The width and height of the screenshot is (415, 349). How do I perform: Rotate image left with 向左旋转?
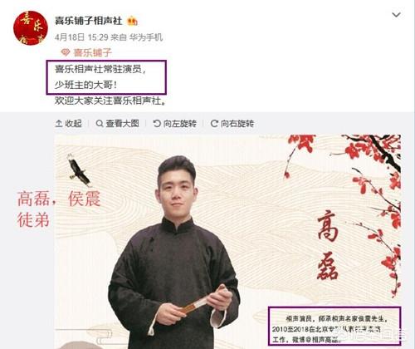175,124
